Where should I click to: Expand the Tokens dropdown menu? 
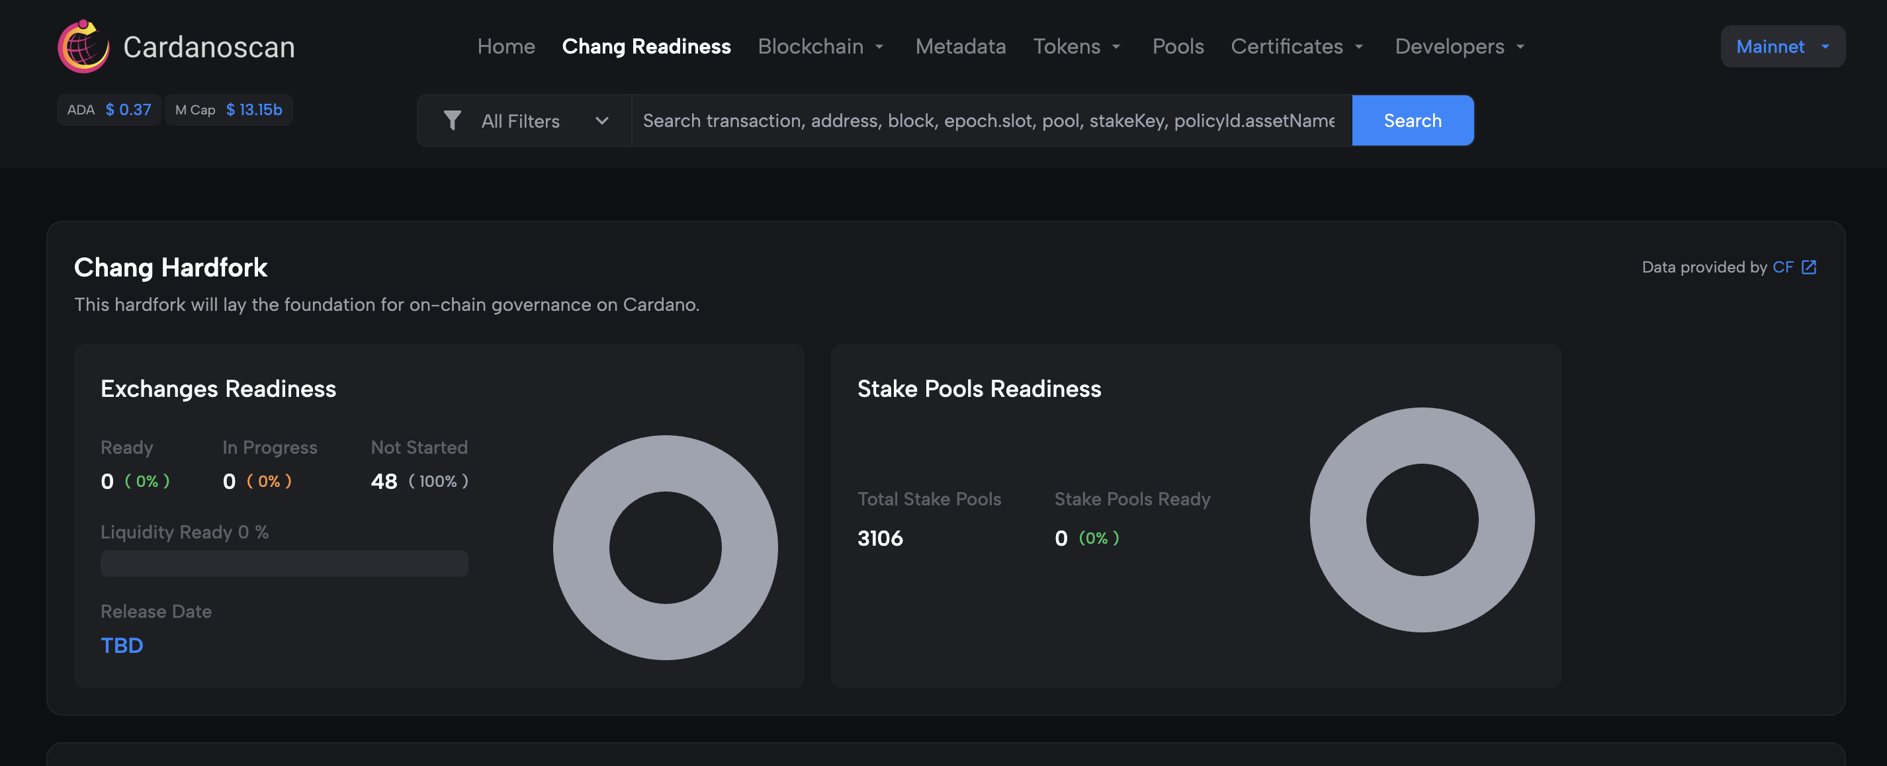1077,46
